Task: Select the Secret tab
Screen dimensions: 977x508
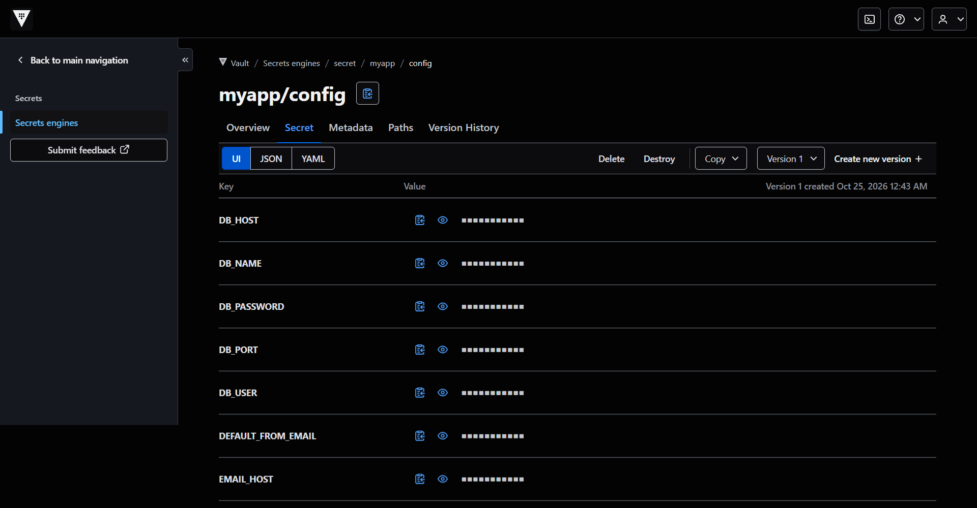Action: (299, 128)
